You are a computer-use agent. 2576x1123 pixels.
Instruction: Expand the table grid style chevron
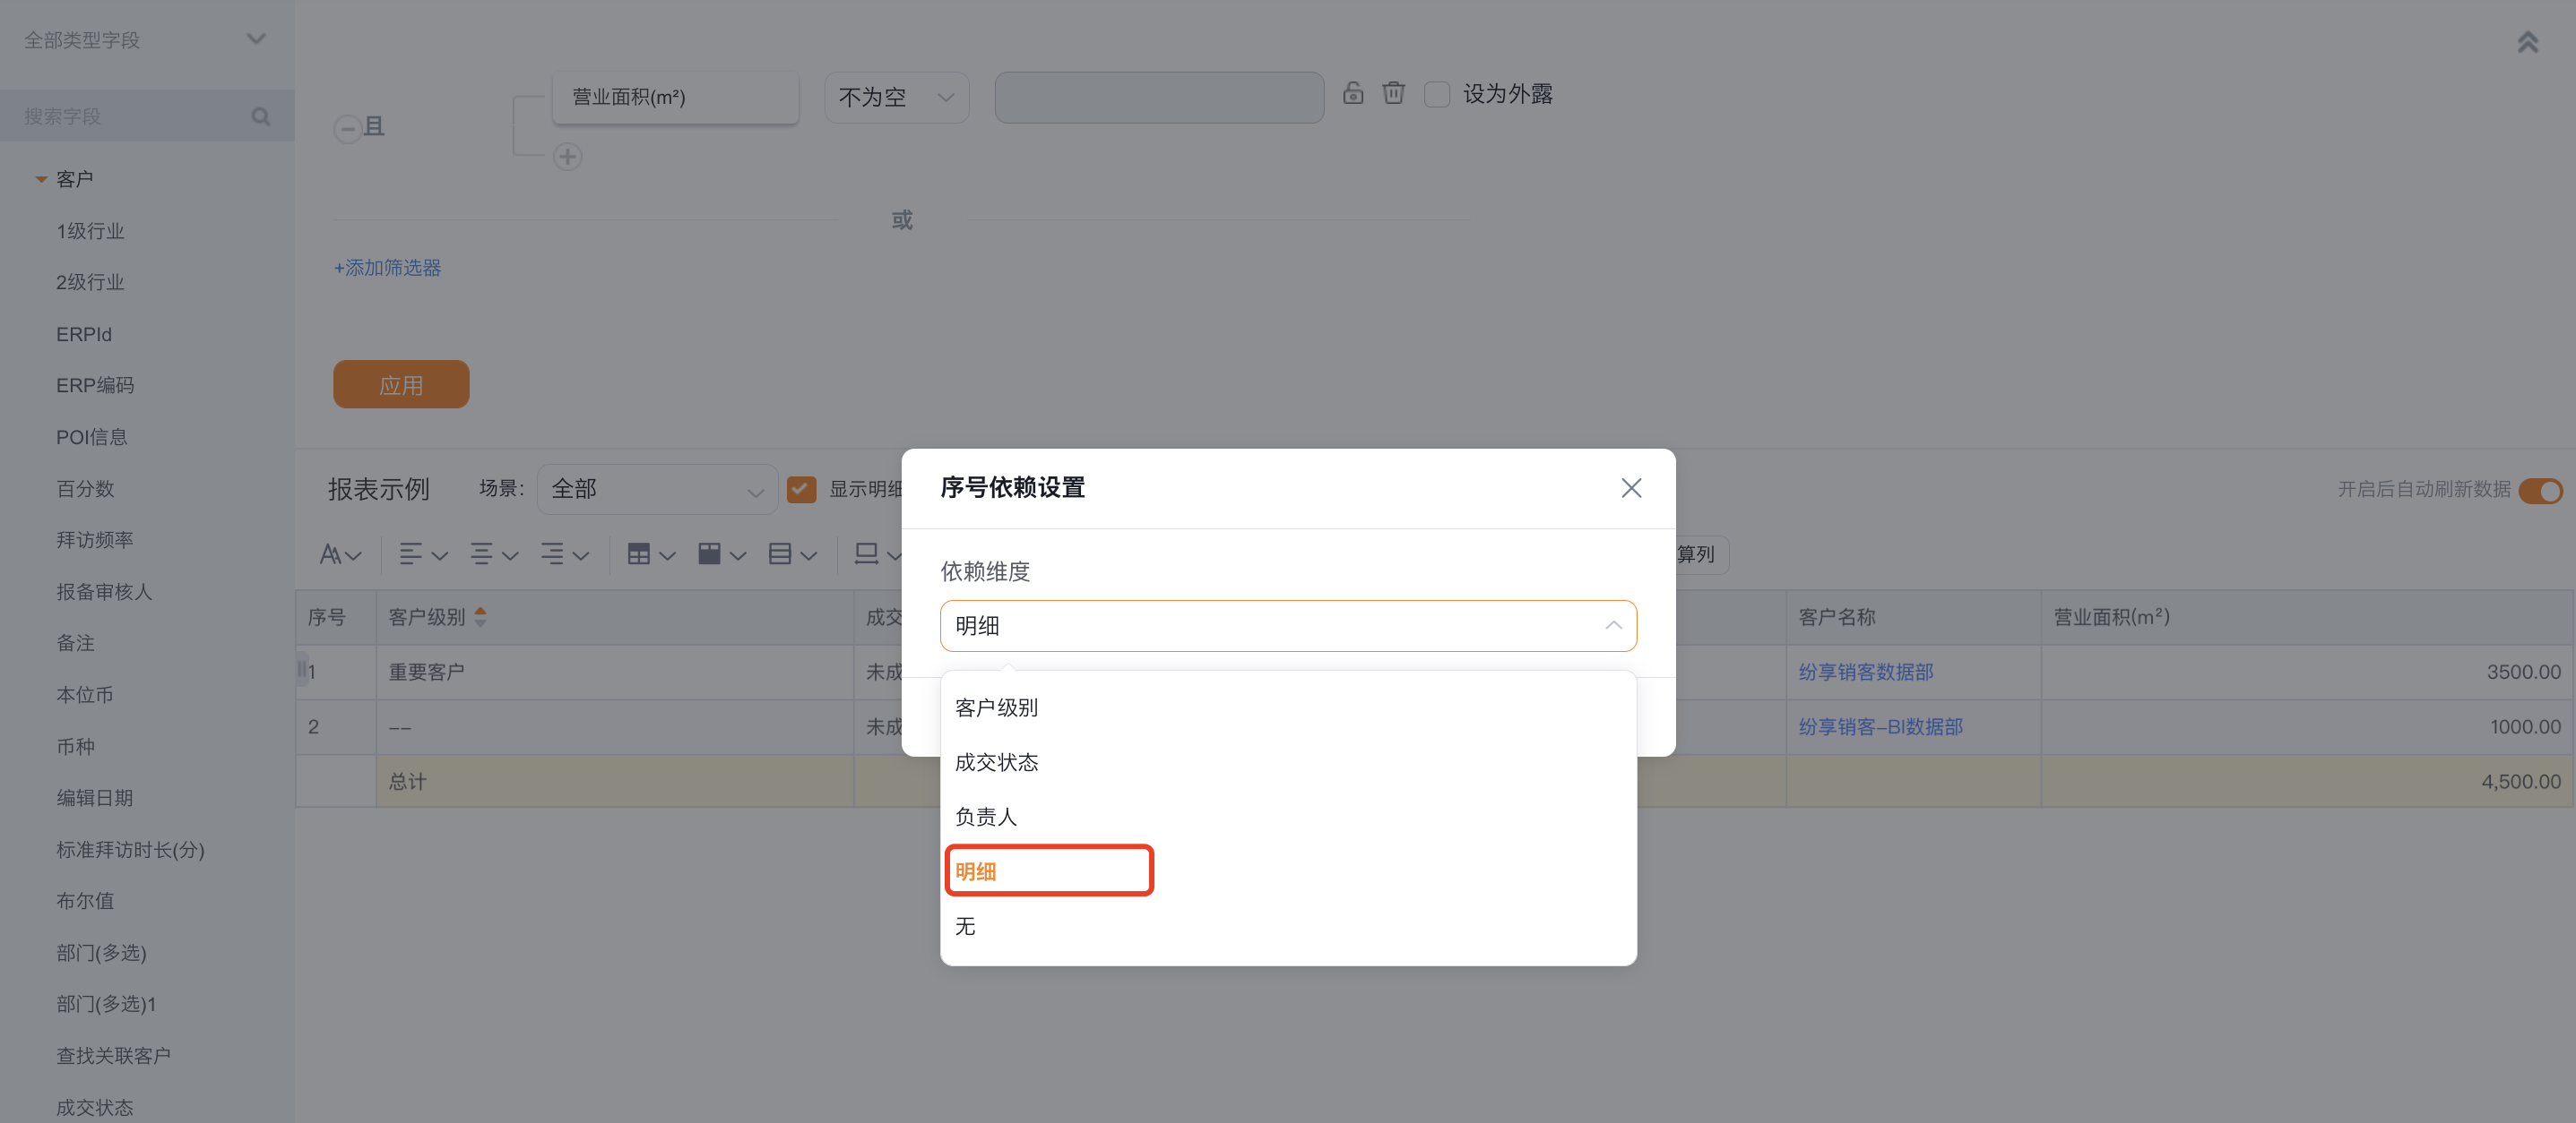667,556
